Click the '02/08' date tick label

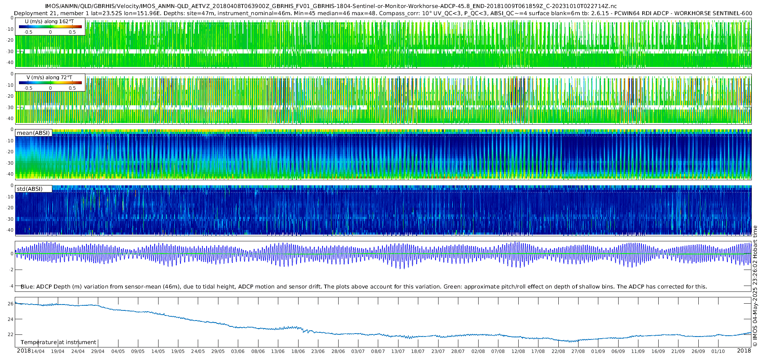[478, 351]
